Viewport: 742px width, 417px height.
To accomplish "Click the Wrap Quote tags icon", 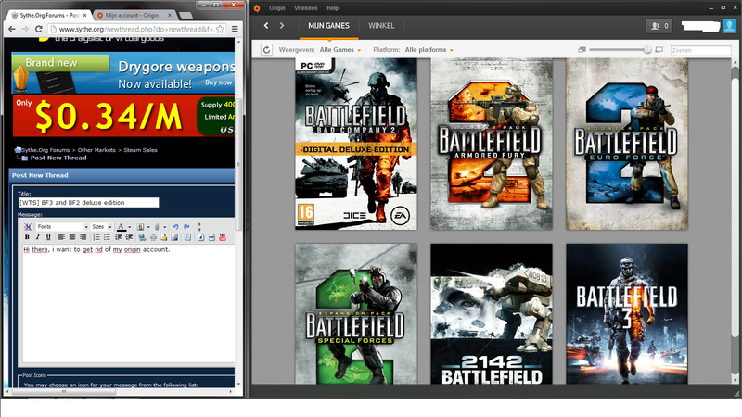I will 188,237.
